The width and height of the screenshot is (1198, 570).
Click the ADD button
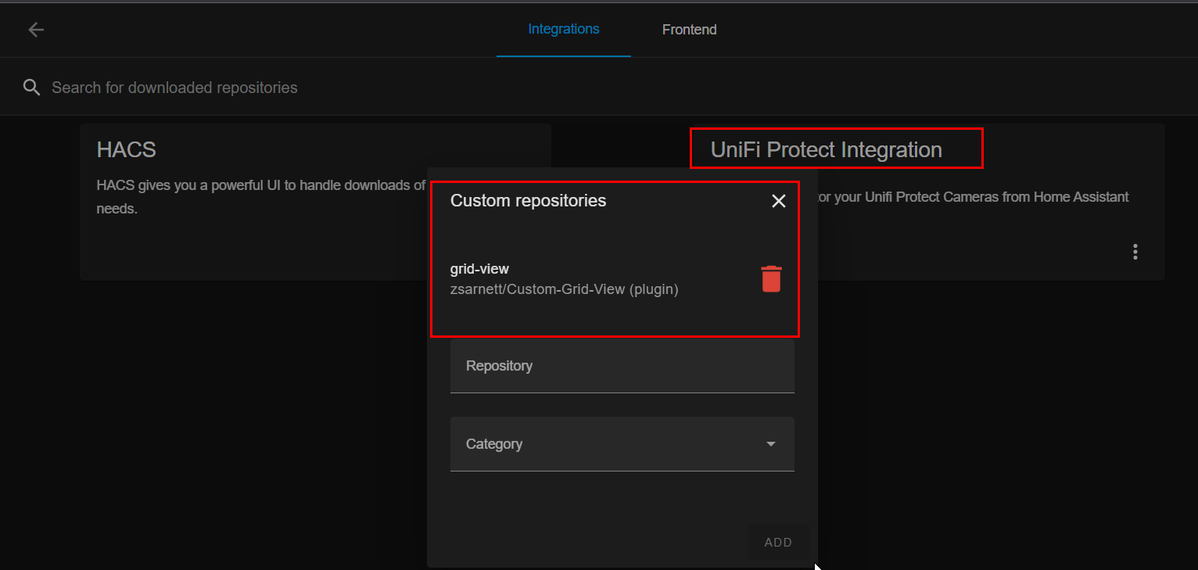tap(778, 542)
